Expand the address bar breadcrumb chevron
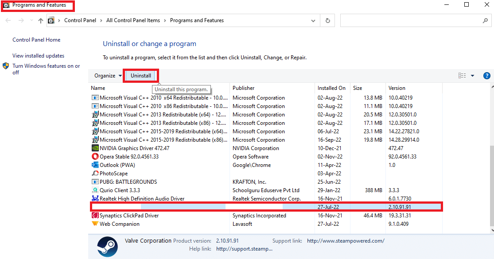This screenshot has width=494, height=259. [313, 20]
